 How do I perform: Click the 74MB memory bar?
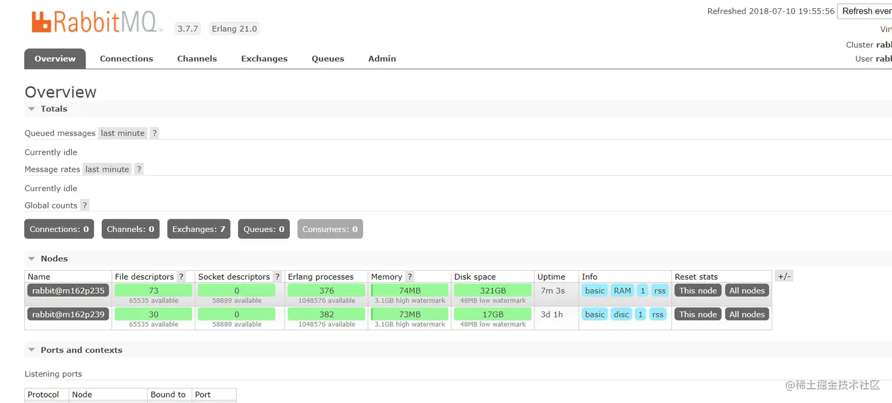click(x=409, y=290)
